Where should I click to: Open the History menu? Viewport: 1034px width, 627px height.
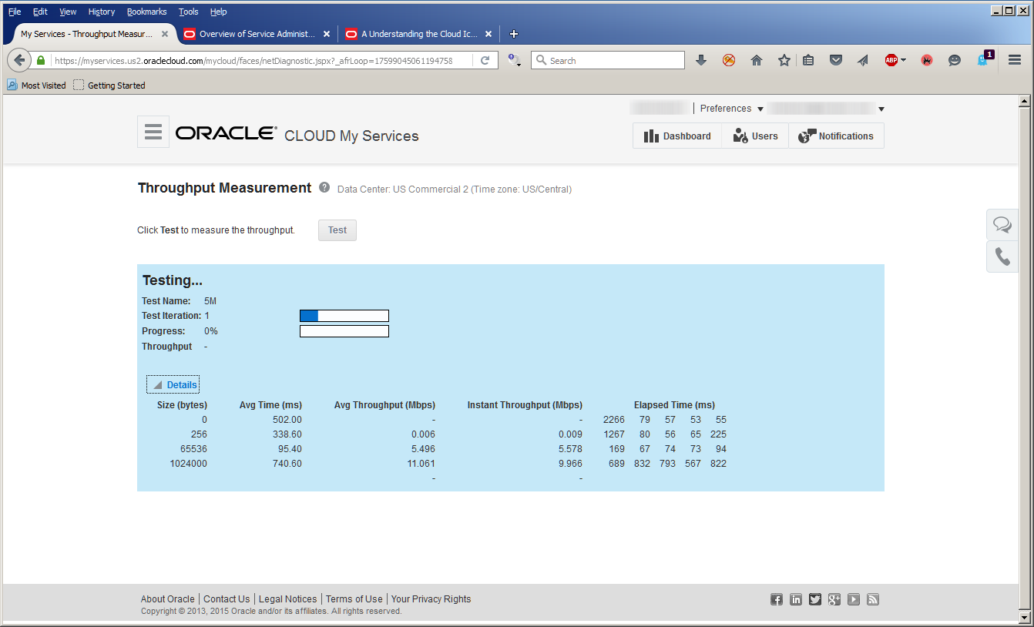coord(102,12)
